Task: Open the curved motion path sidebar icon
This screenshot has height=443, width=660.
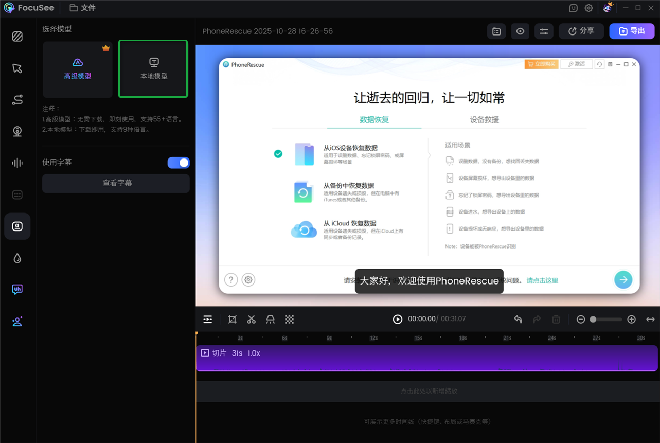Action: [x=17, y=100]
